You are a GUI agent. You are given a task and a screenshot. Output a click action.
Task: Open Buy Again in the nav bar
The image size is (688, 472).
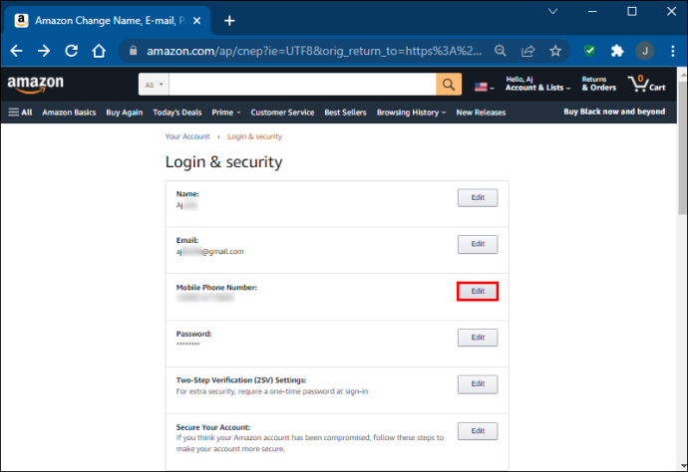pyautogui.click(x=125, y=113)
